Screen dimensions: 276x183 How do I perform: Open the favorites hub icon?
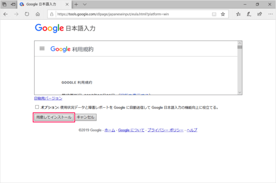(x=238, y=14)
